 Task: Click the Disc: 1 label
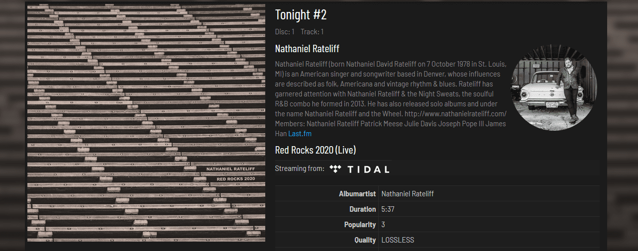pyautogui.click(x=285, y=32)
